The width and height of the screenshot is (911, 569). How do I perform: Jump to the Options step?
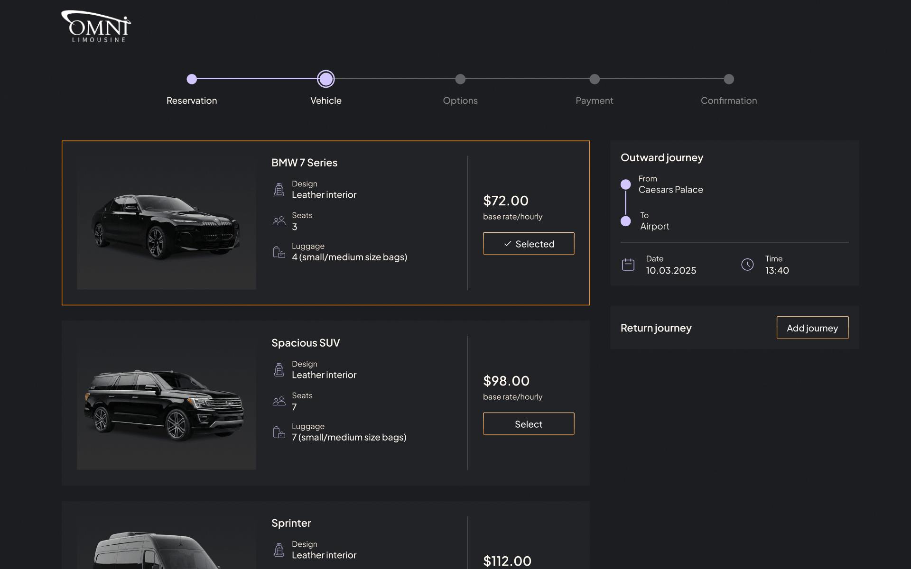(460, 101)
